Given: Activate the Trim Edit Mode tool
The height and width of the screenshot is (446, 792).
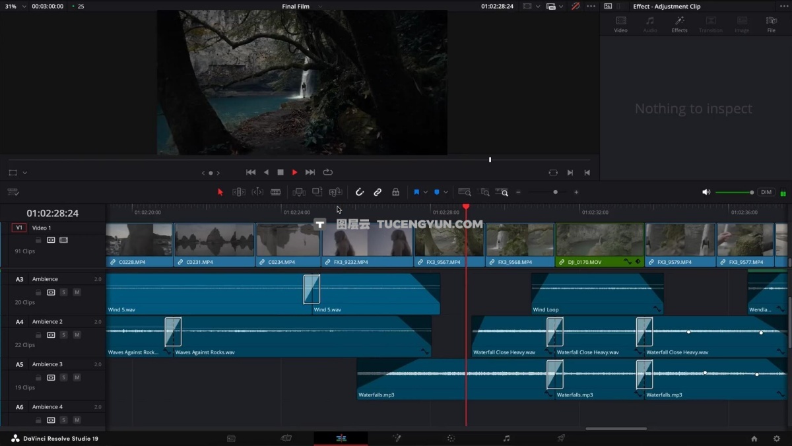Looking at the screenshot, I should click(239, 192).
